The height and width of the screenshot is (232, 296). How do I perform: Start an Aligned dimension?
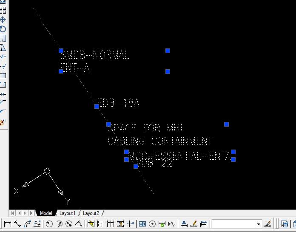[x=17, y=224]
